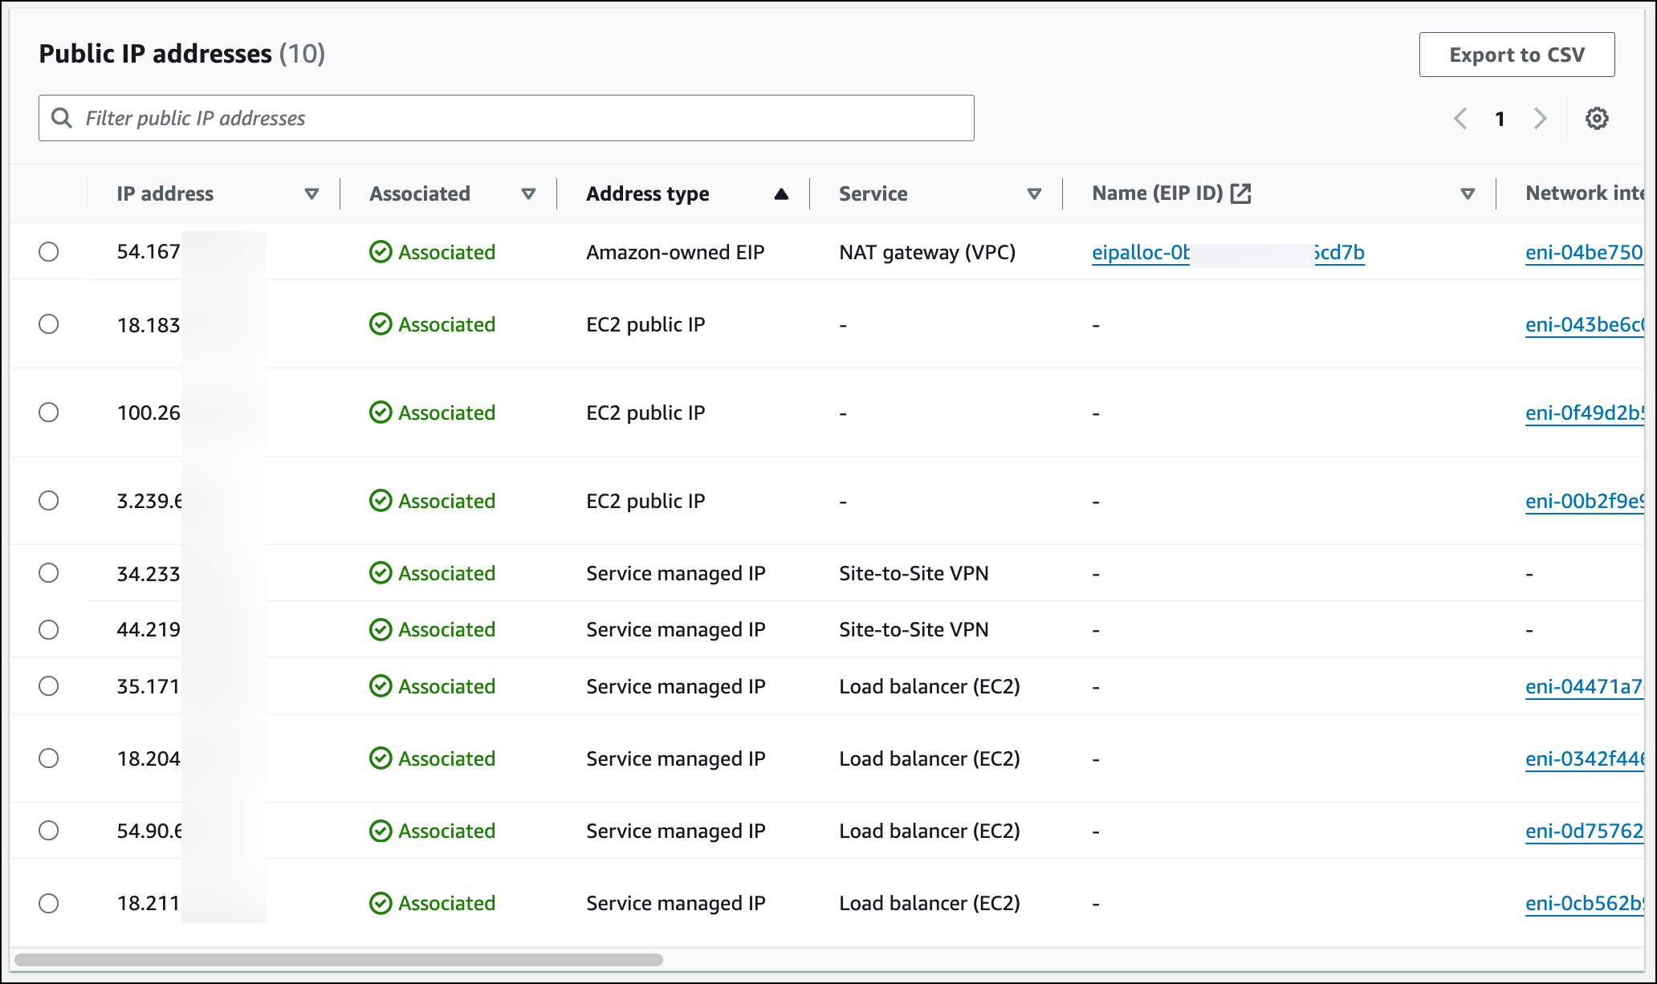The image size is (1657, 984).
Task: Select the radio button for IP 34.233
Action: 49,573
